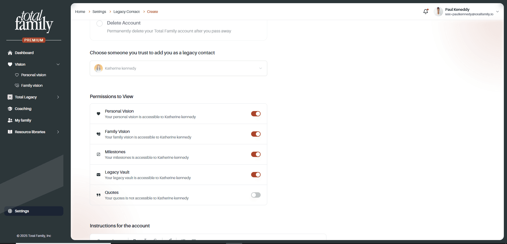Image resolution: width=507 pixels, height=244 pixels.
Task: Click Katherine kennedy's avatar in dropdown
Action: coord(98,68)
